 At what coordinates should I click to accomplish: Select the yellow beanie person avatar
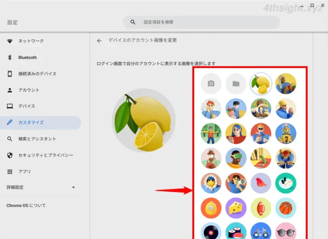point(286,109)
